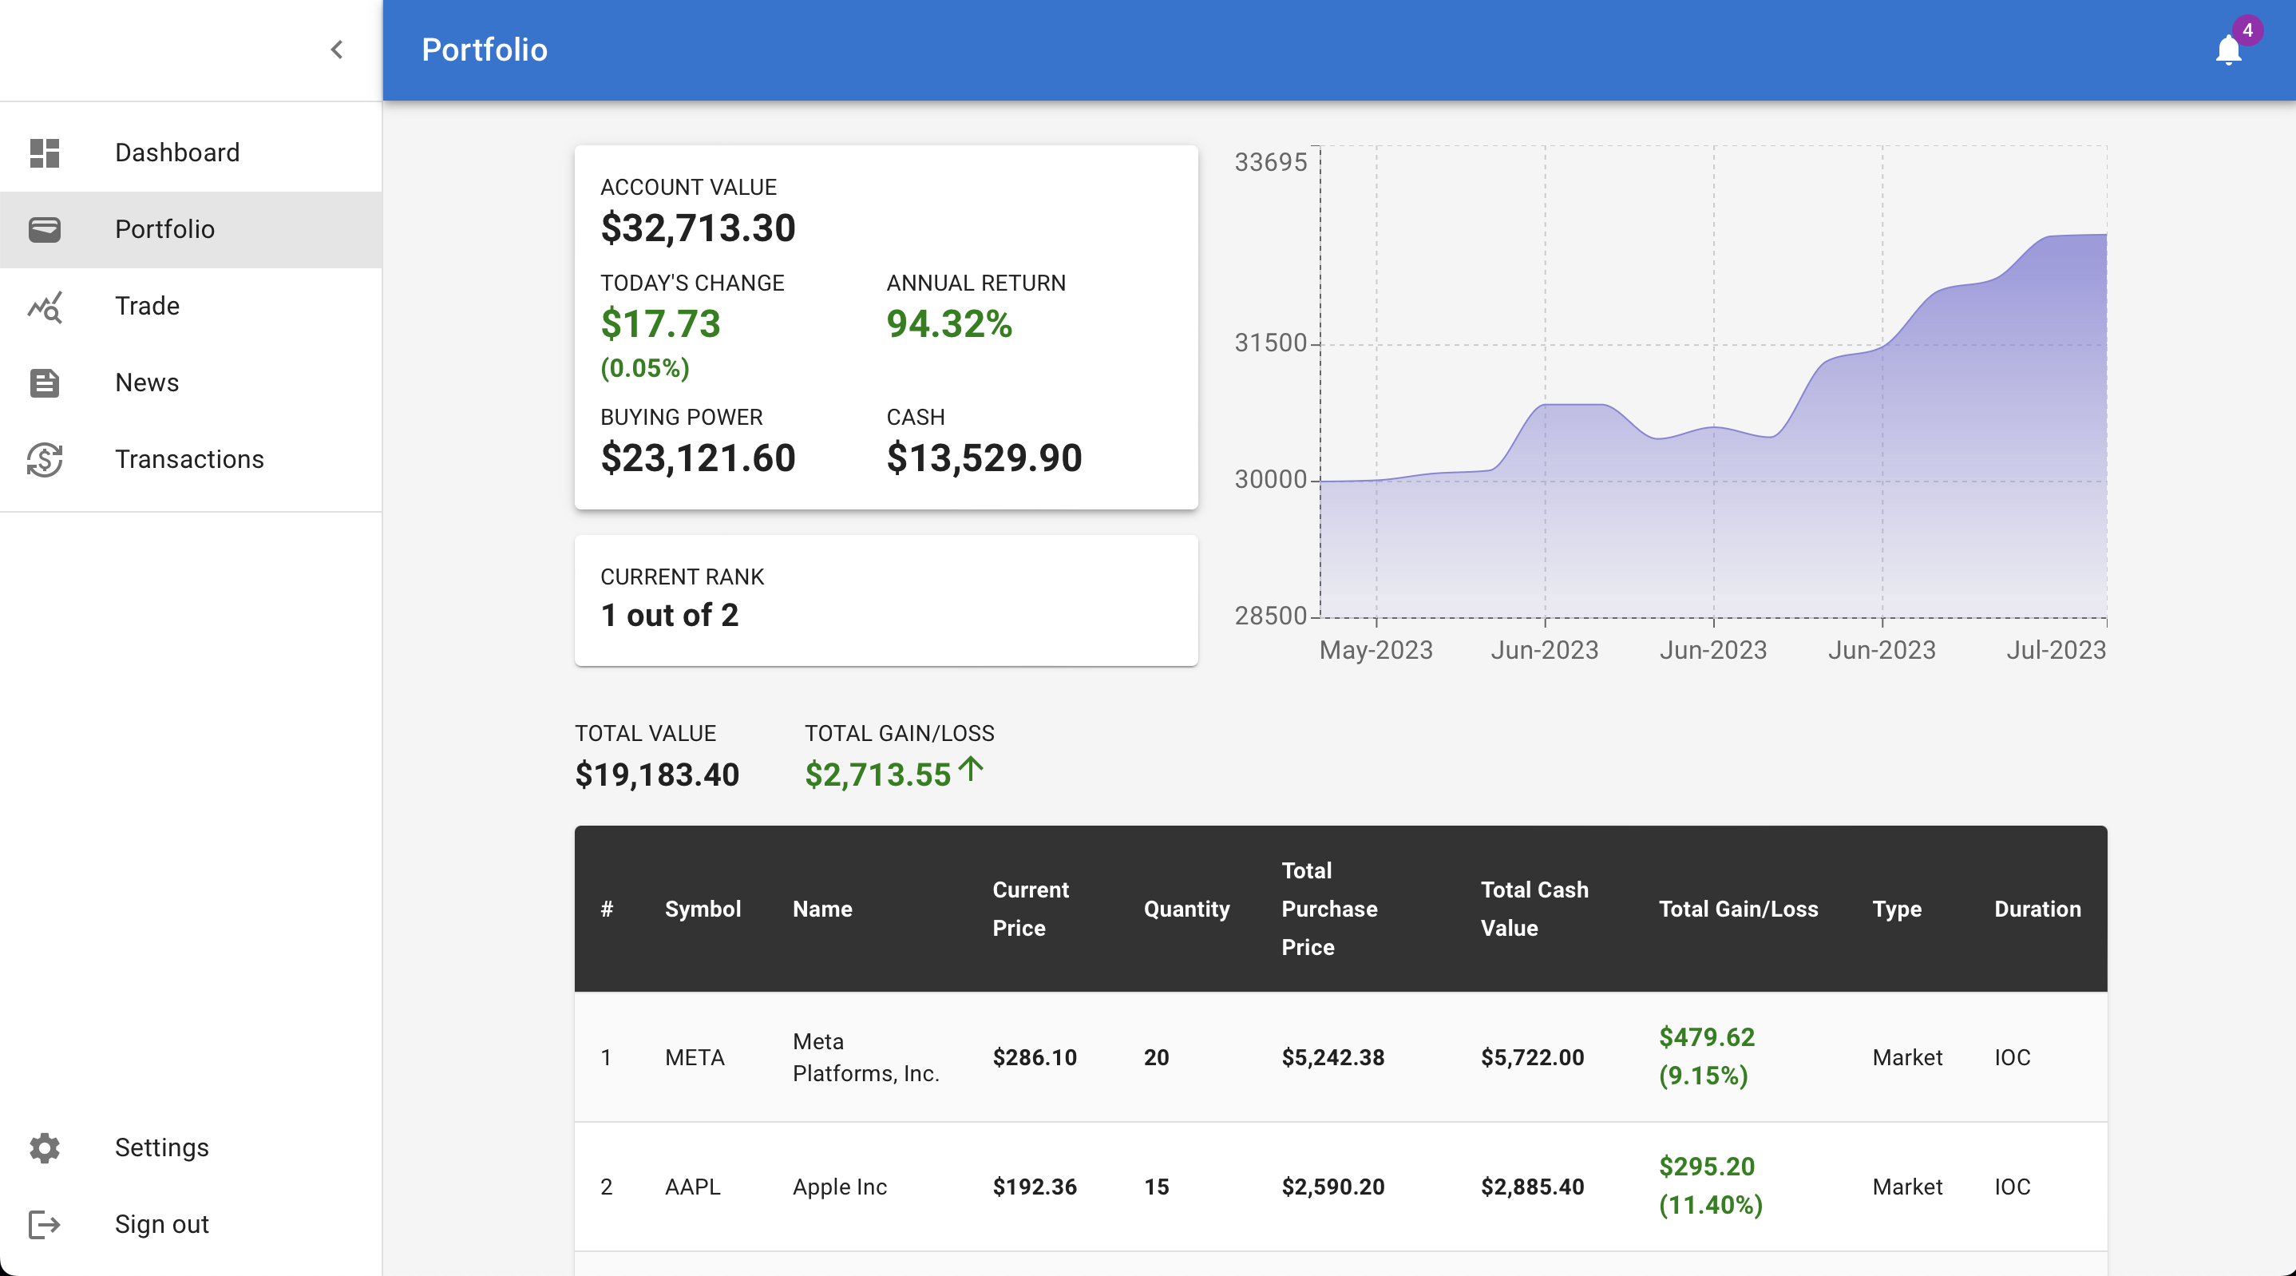Click the Transactions dollar-cycle icon
This screenshot has height=1276, width=2296.
point(44,459)
